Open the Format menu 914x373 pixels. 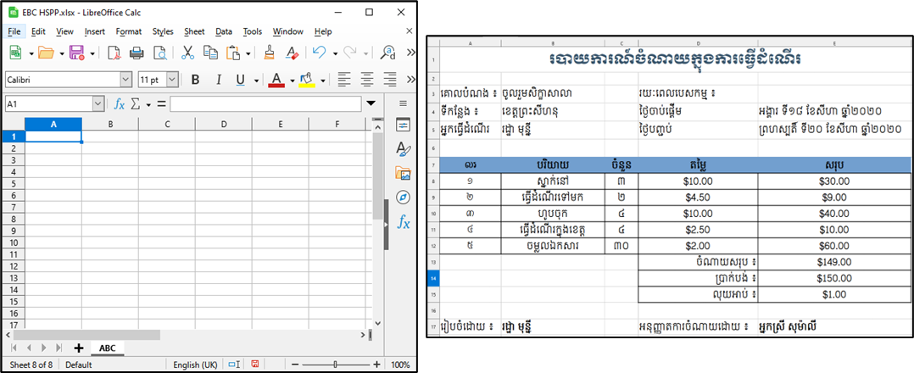pos(129,31)
